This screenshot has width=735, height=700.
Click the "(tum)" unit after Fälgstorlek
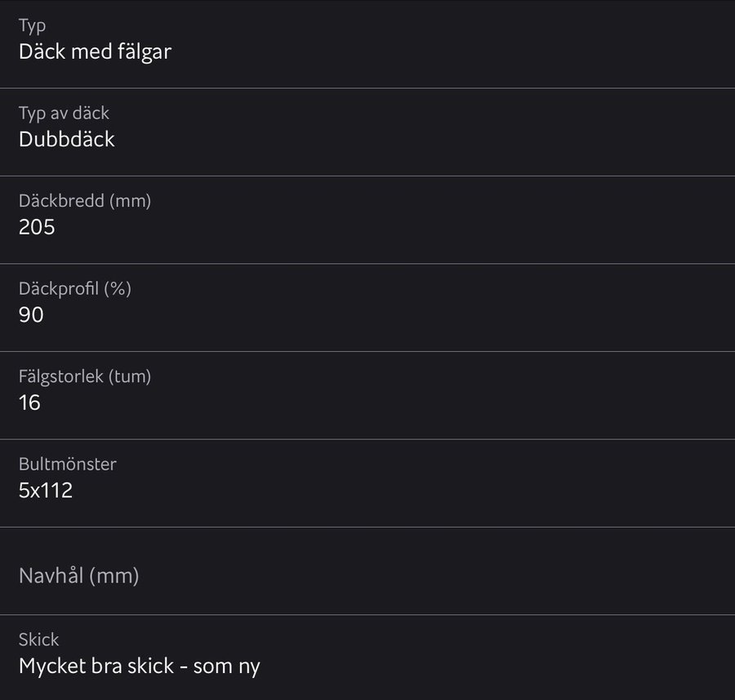coord(130,377)
